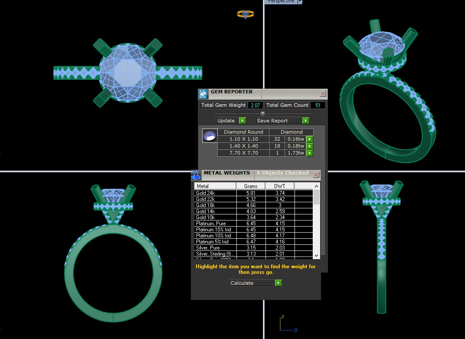Click the Calculate button label
465x339 pixels.
pyautogui.click(x=252, y=283)
